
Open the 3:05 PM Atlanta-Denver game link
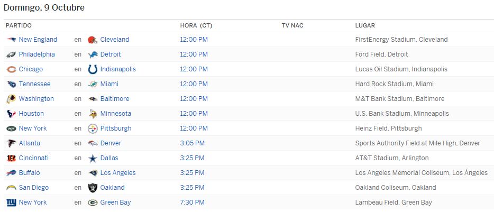[x=192, y=143]
